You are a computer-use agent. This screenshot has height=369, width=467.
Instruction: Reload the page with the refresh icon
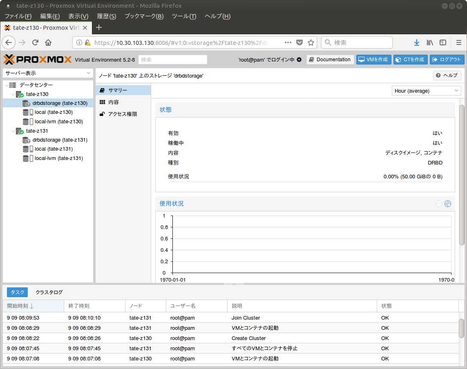[35, 42]
